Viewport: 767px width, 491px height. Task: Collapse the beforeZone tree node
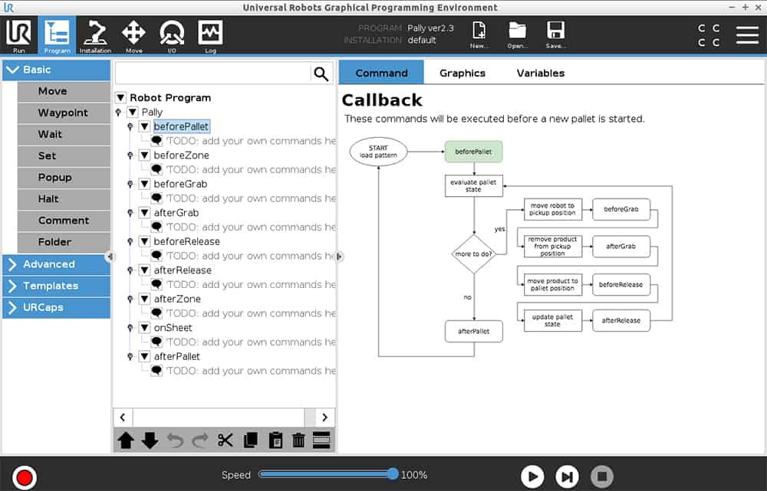click(x=144, y=155)
